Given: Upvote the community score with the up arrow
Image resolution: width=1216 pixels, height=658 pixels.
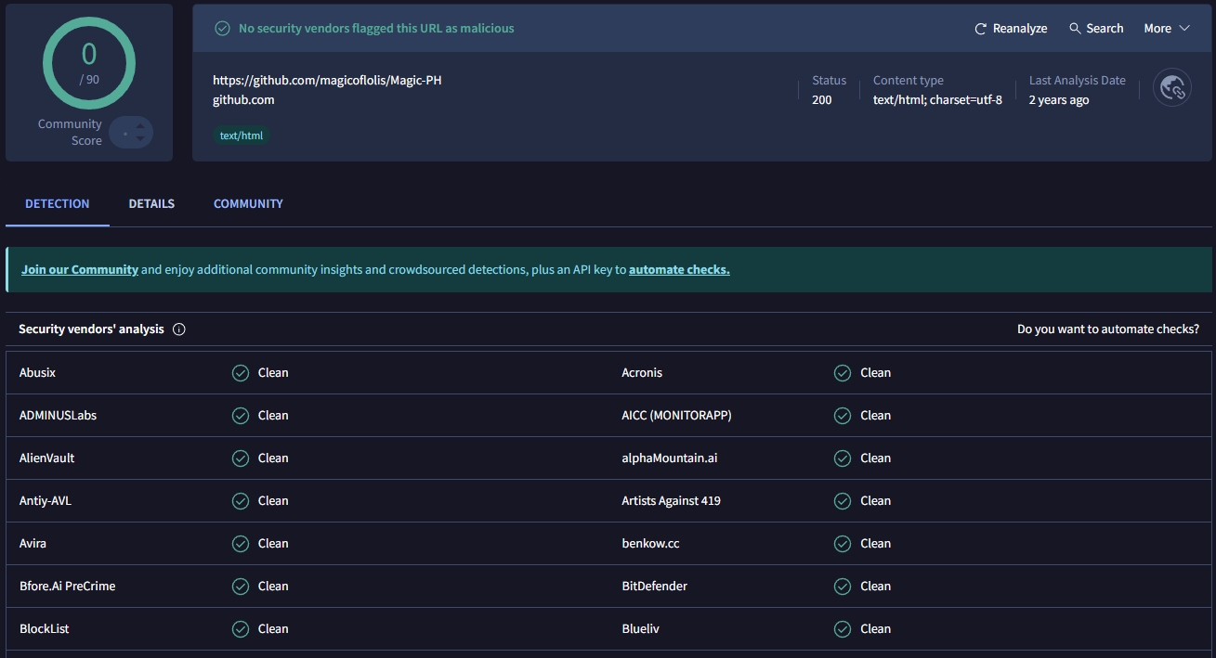Looking at the screenshot, I should (x=140, y=125).
